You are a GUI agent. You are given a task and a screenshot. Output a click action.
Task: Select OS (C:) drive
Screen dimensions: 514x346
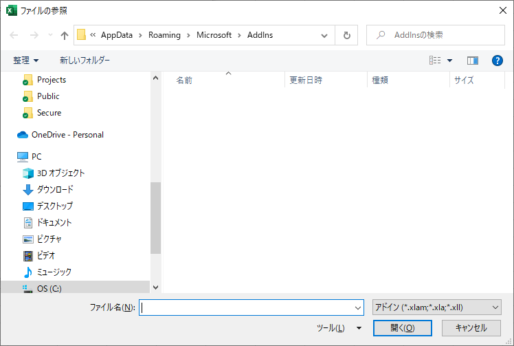49,288
